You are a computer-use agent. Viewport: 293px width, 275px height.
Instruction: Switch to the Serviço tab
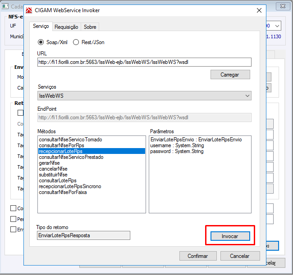pyautogui.click(x=41, y=26)
